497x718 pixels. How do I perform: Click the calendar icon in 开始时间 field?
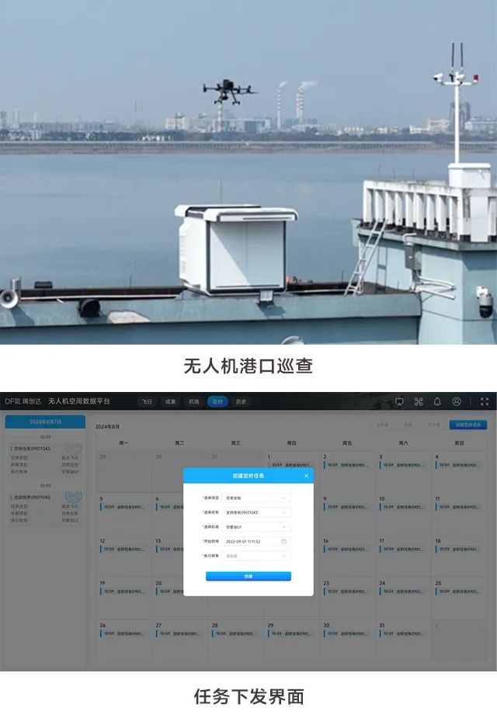pos(284,541)
